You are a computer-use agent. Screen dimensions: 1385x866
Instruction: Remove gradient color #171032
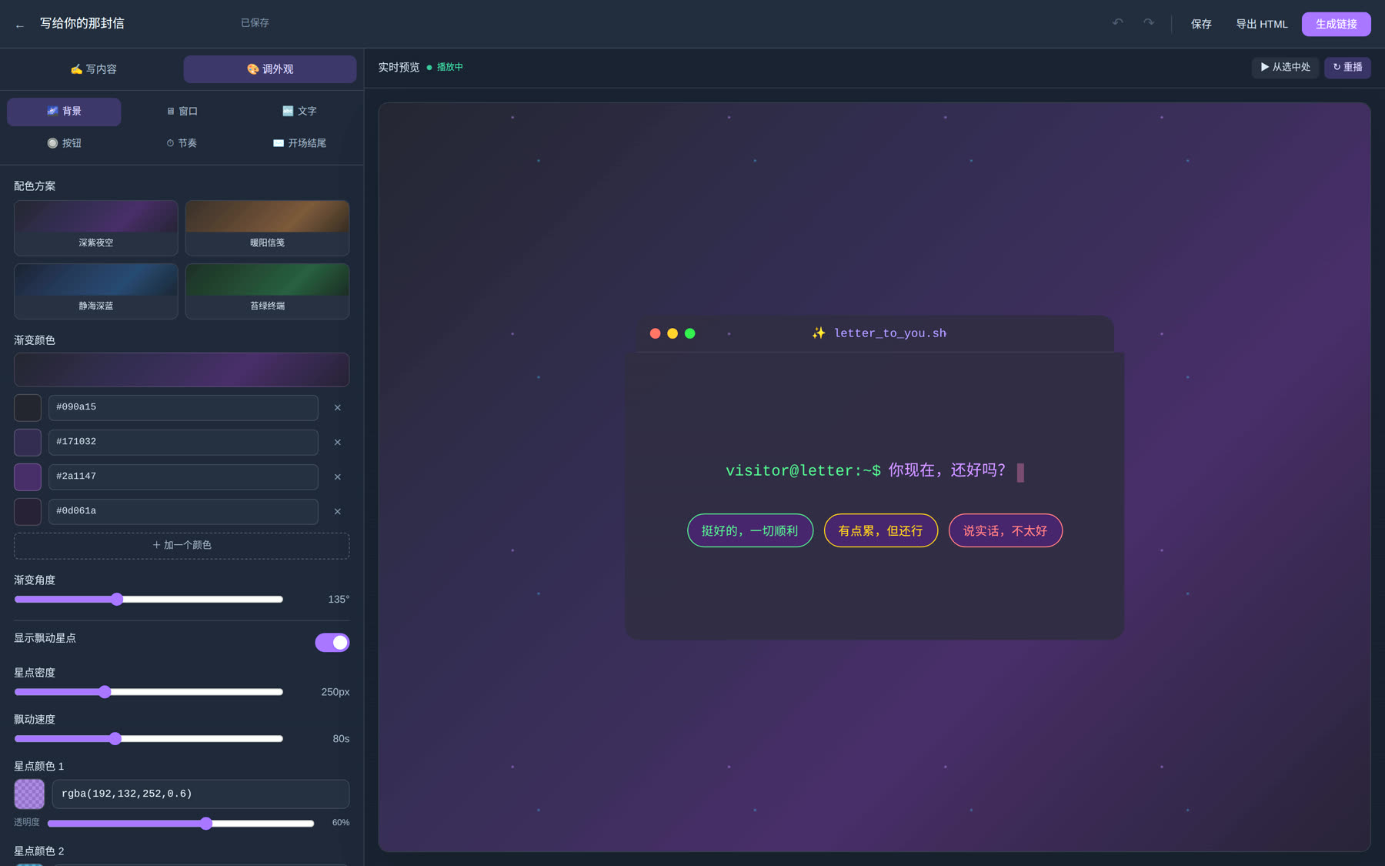pyautogui.click(x=337, y=443)
